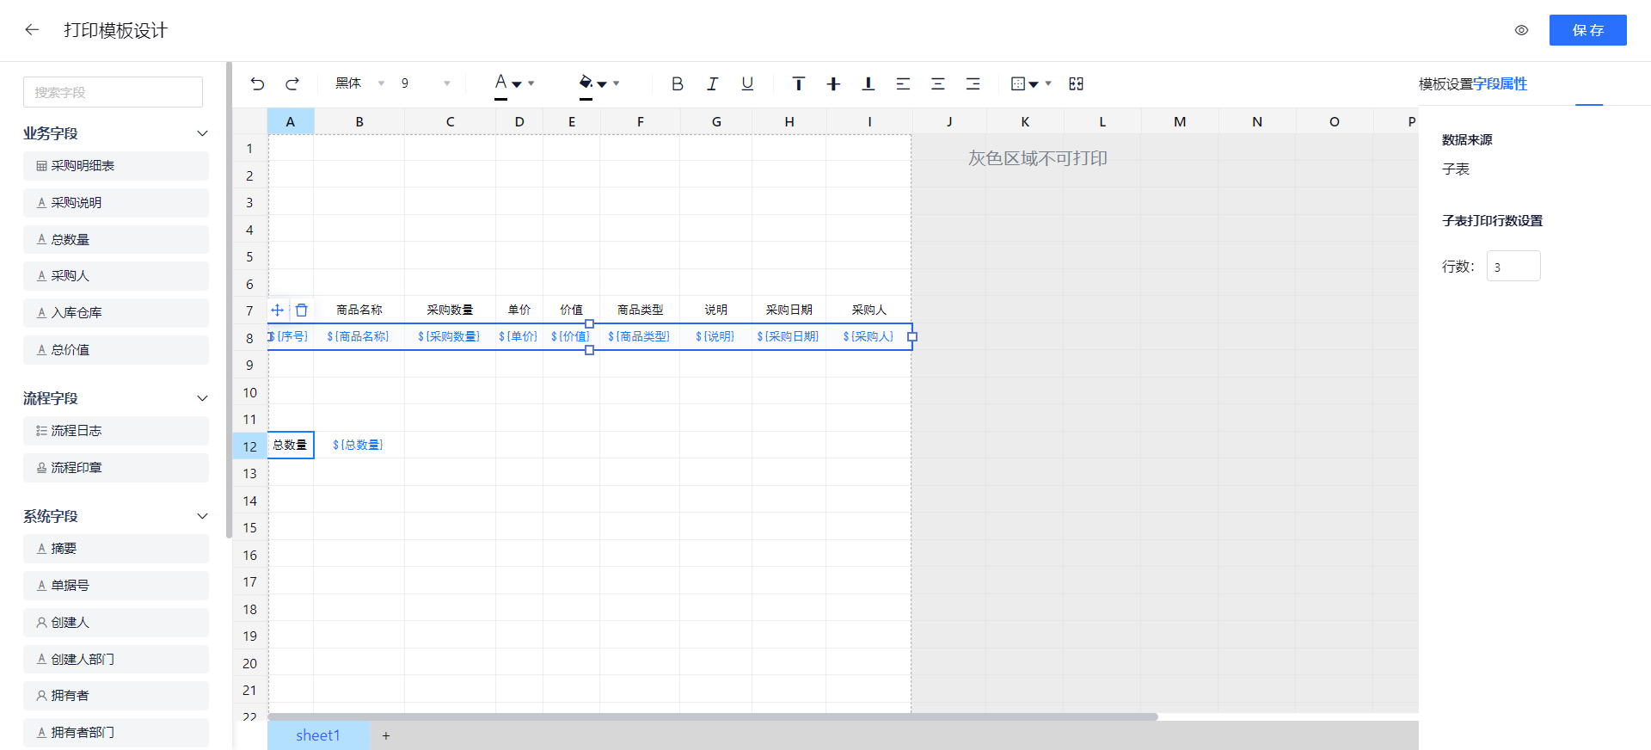Toggle underline formatting

(x=747, y=83)
